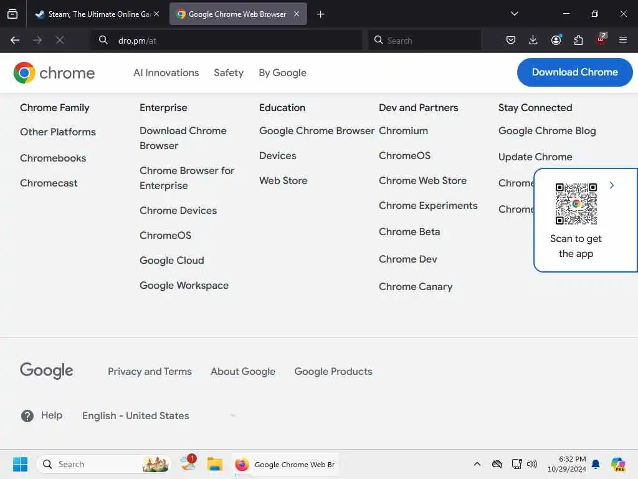This screenshot has height=479, width=638.
Task: Open the Chrome Experiments link
Action: [x=428, y=206]
